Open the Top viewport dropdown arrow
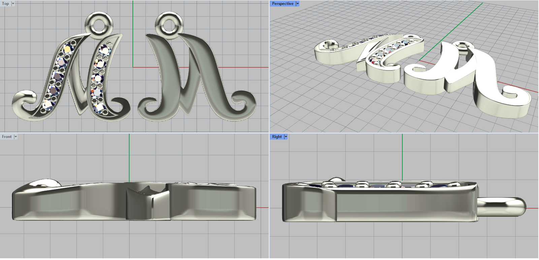539x260 pixels. [x=13, y=4]
